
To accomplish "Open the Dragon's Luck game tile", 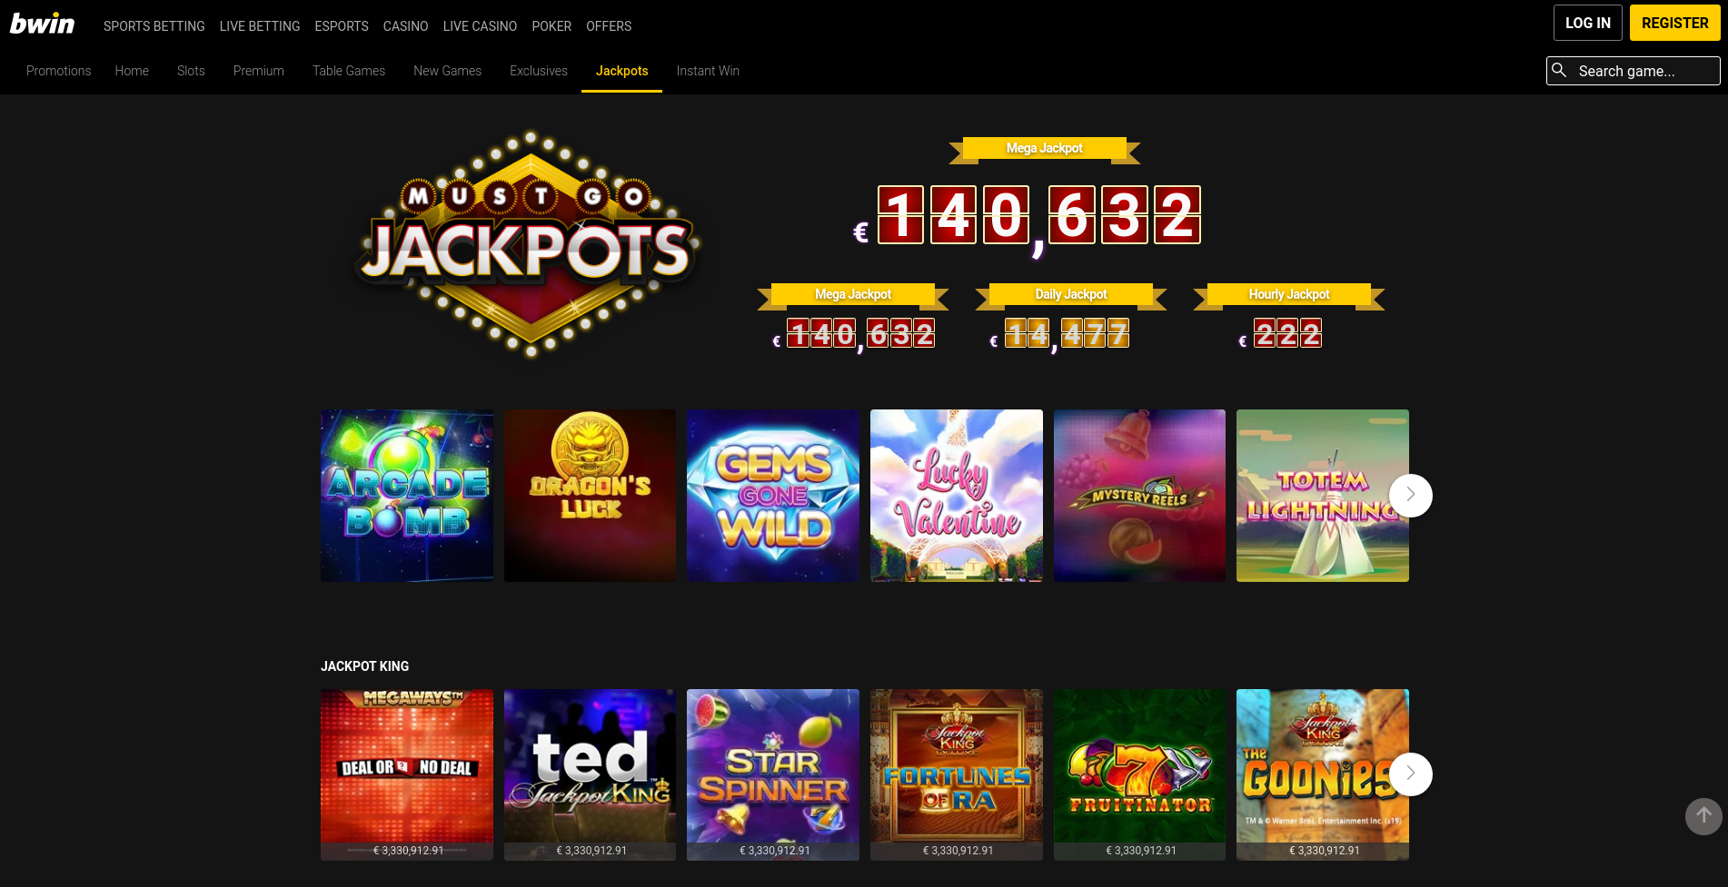I will [590, 496].
